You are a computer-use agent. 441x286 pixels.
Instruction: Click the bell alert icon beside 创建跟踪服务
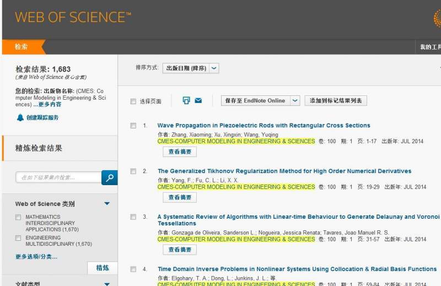click(x=20, y=117)
